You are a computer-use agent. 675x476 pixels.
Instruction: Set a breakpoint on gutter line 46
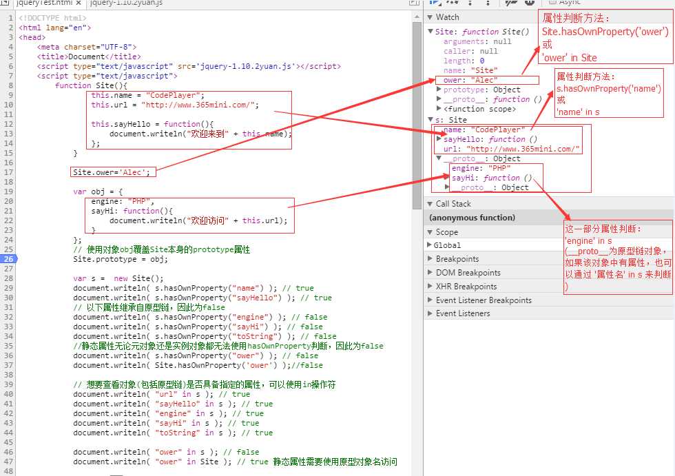(8, 452)
